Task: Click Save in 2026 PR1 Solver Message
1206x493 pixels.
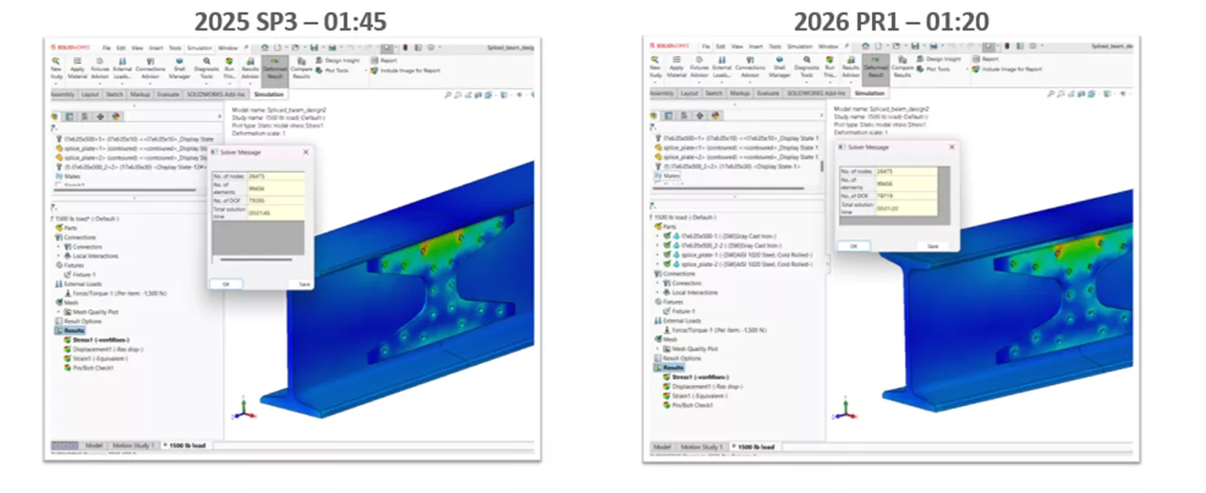Action: click(932, 246)
